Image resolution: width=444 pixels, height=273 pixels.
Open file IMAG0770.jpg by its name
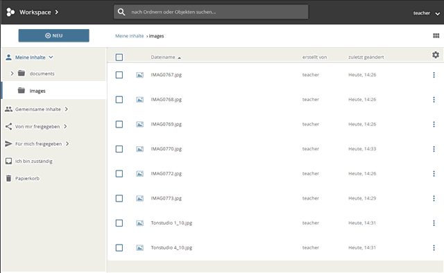[x=166, y=149]
